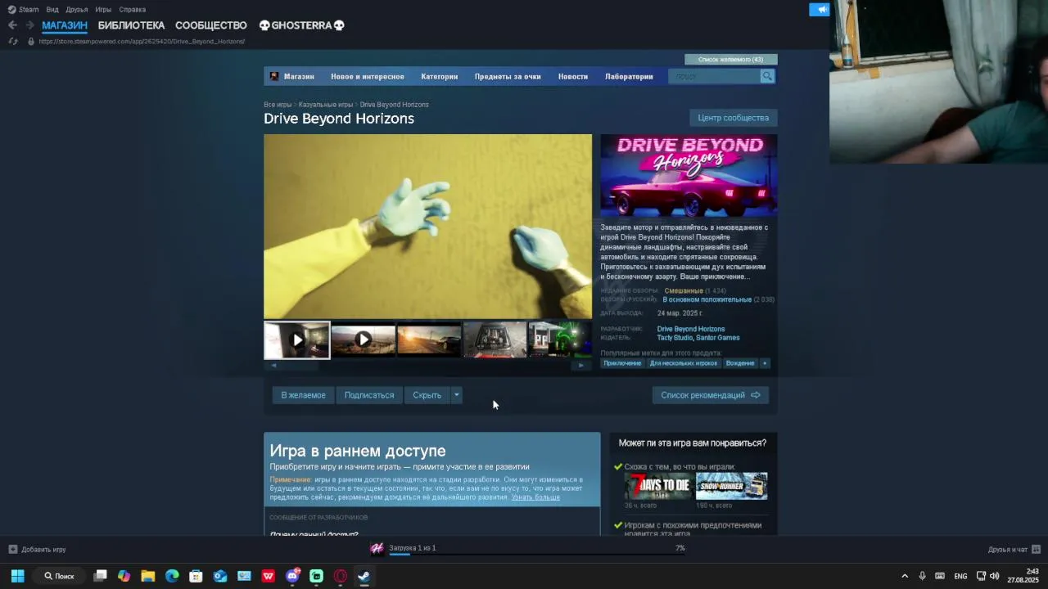Open Microsoft Store from the taskbar
This screenshot has height=589, width=1048.
(x=196, y=576)
